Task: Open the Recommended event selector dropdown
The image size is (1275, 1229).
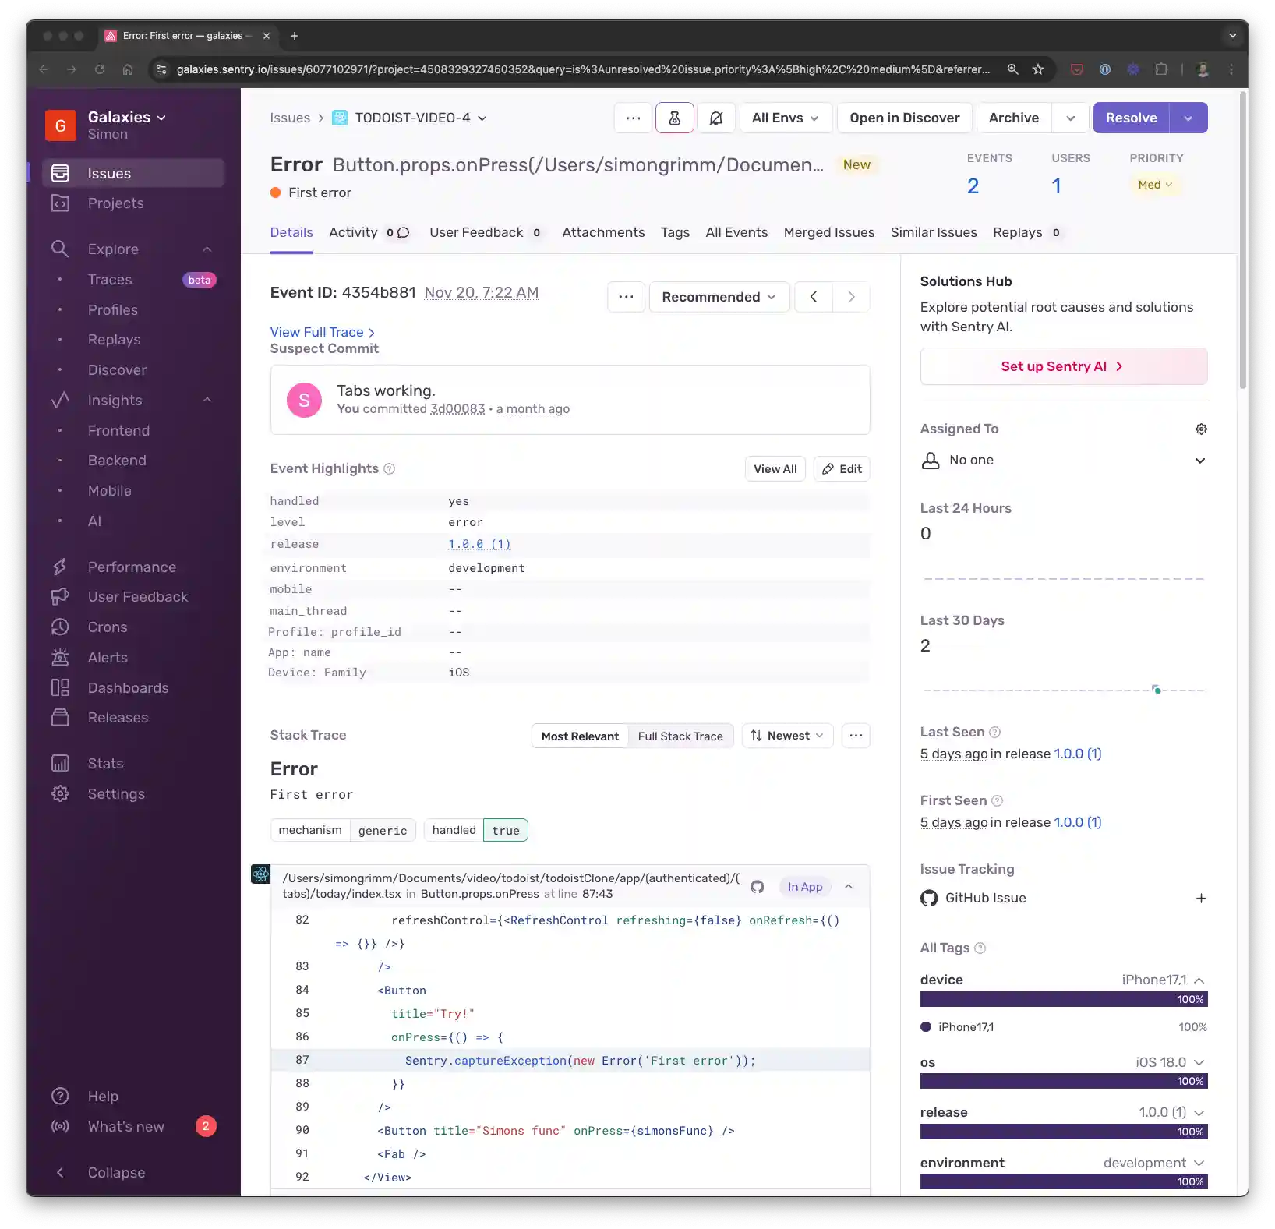Action: tap(719, 297)
